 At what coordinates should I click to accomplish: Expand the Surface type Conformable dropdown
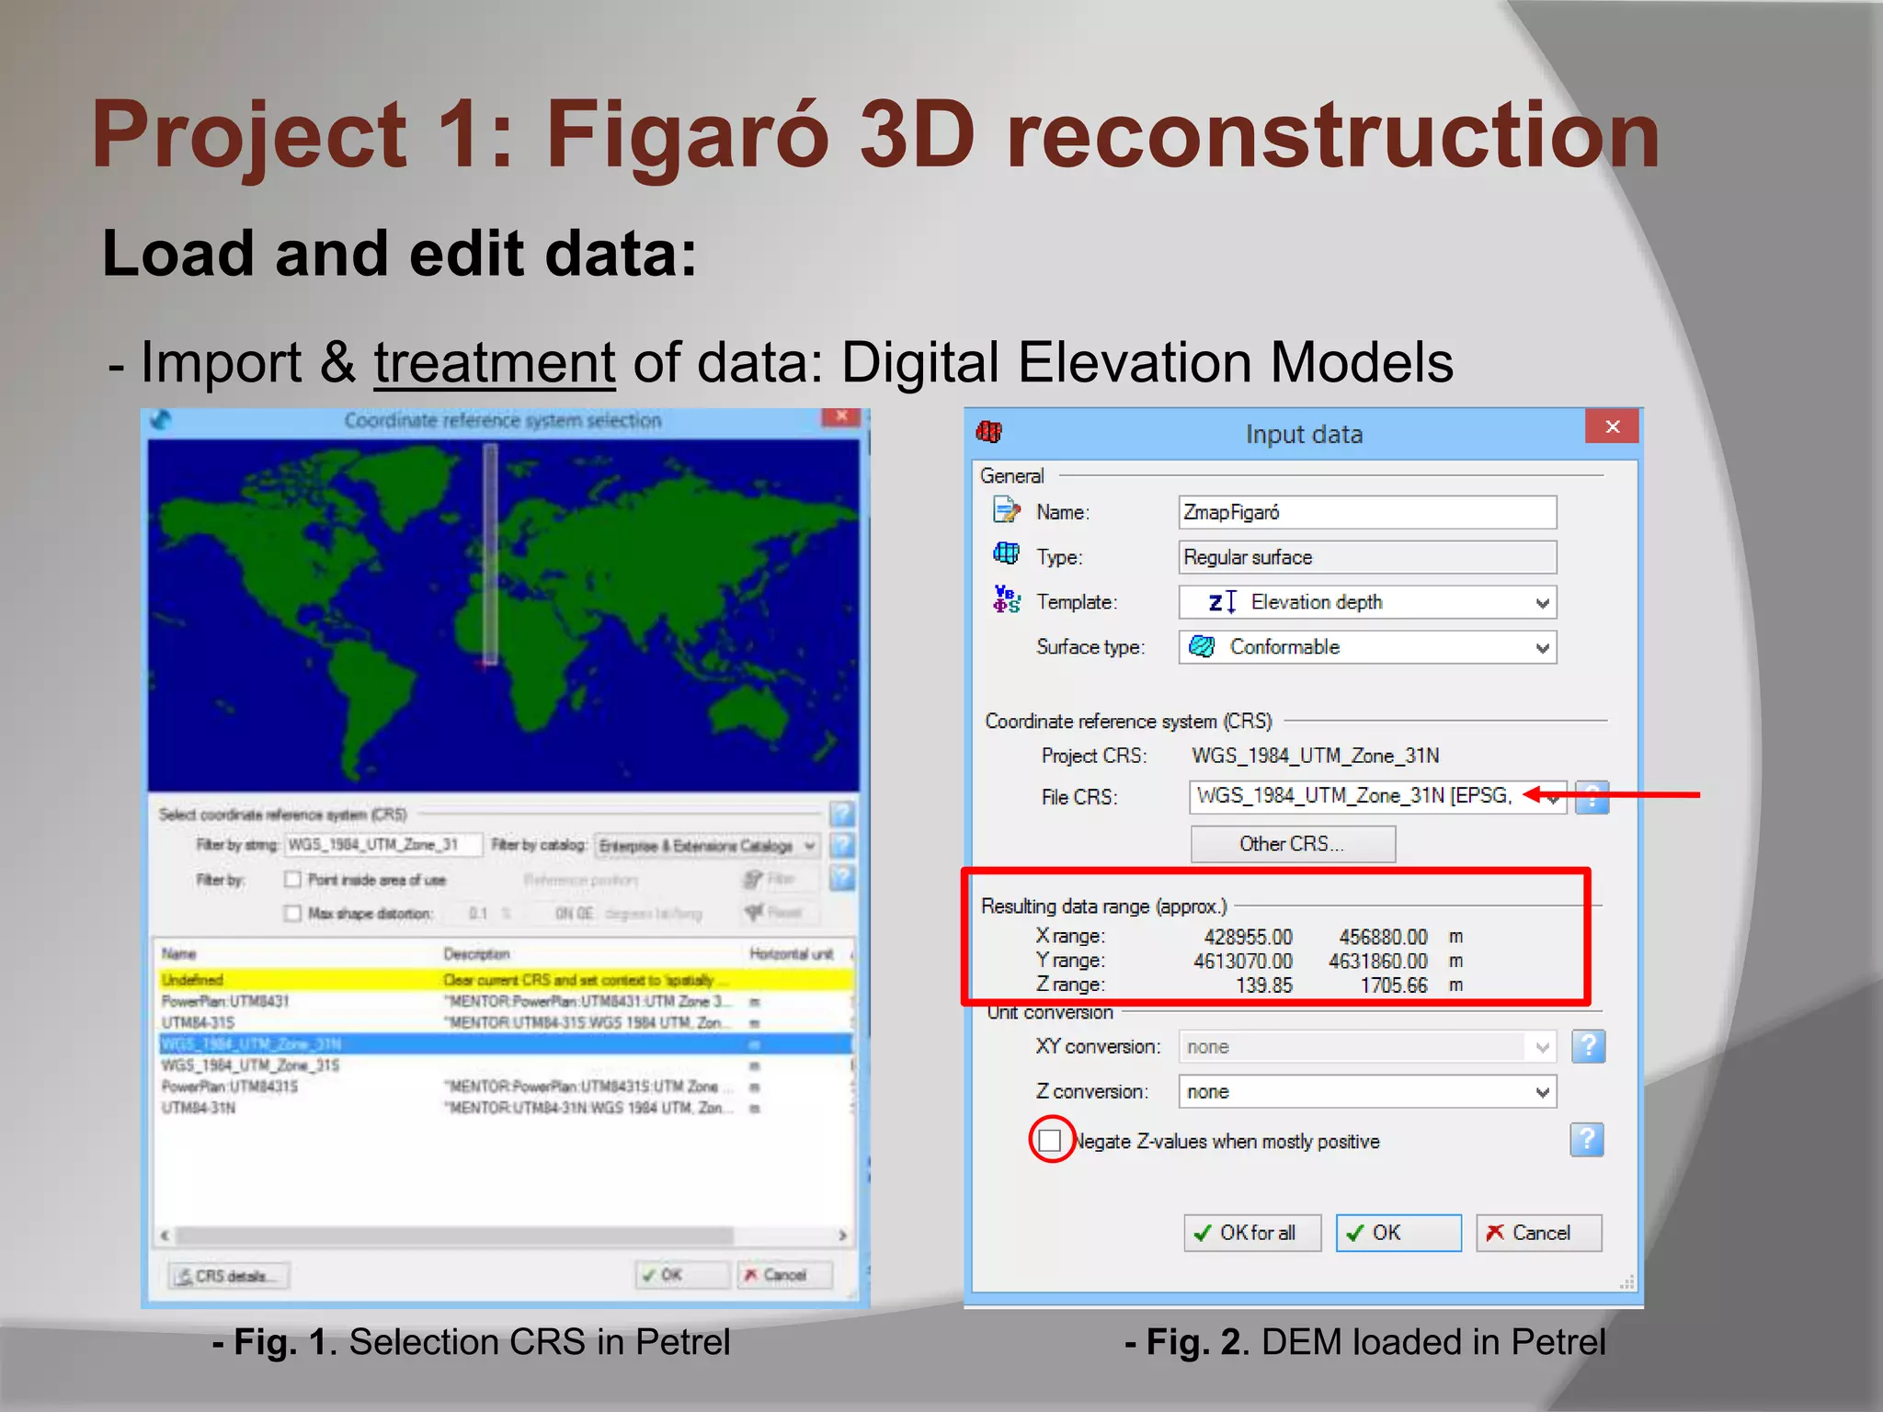click(1542, 648)
